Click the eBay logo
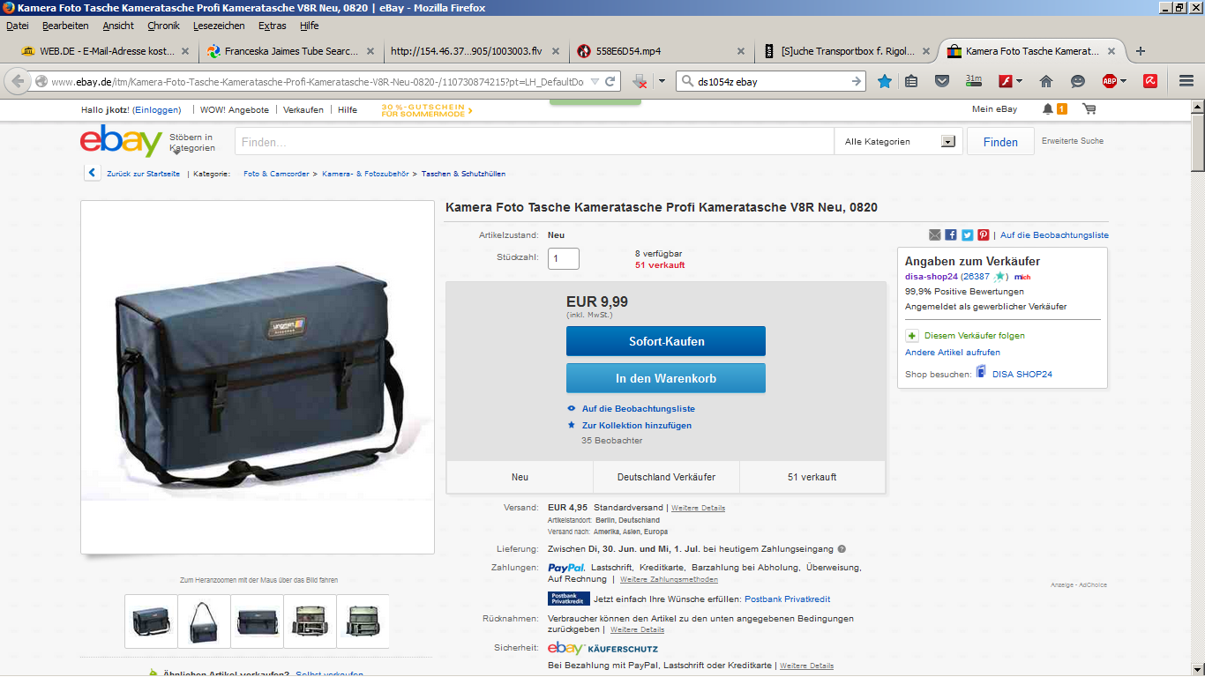The height and width of the screenshot is (677, 1205). 121,141
